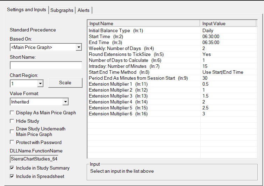This screenshot has width=264, height=186.
Task: Enable Protect with Password option
Action: 13,142
